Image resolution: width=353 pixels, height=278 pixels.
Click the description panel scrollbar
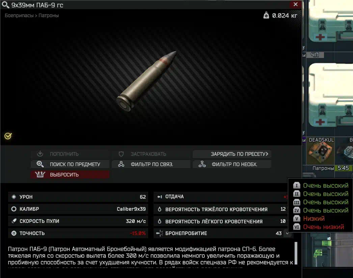[x=296, y=253]
